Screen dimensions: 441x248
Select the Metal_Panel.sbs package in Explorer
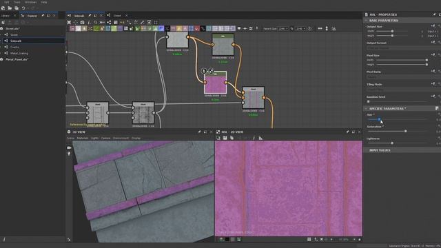point(17,59)
